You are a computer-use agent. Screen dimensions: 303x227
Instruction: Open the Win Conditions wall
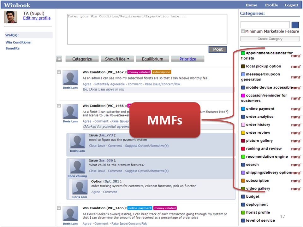18,42
